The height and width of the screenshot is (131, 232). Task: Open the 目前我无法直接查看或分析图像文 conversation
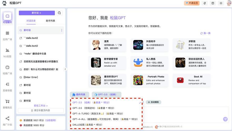41,62
